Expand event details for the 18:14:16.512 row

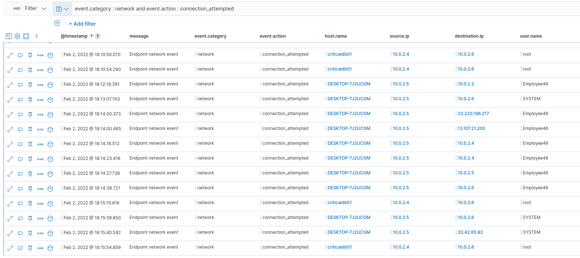[10, 144]
